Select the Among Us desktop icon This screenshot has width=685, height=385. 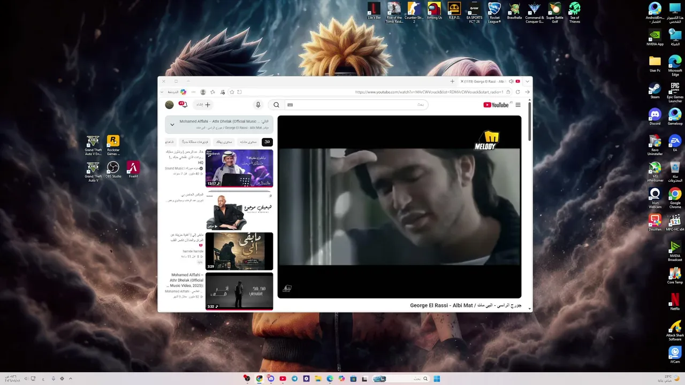[434, 11]
